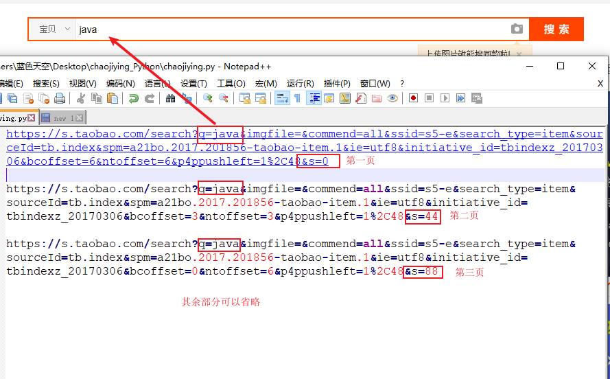Click the Synchronize Horizontal Scrolling icon
This screenshot has height=379, width=610.
261,98
